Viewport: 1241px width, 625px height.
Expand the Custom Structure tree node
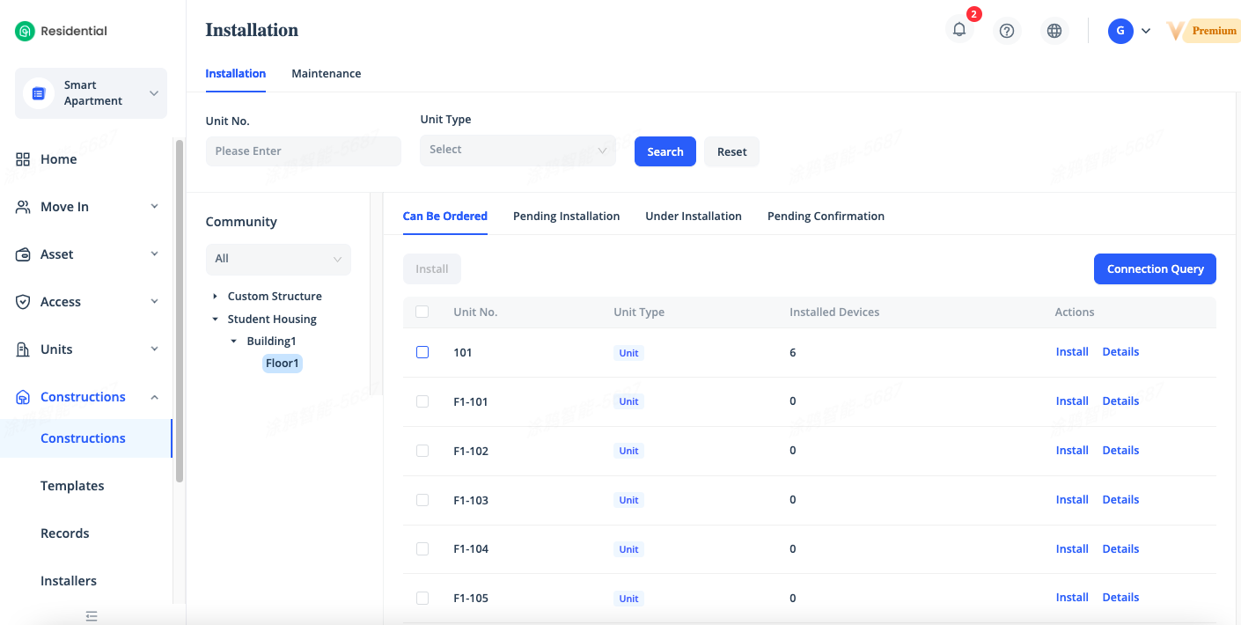tap(216, 297)
